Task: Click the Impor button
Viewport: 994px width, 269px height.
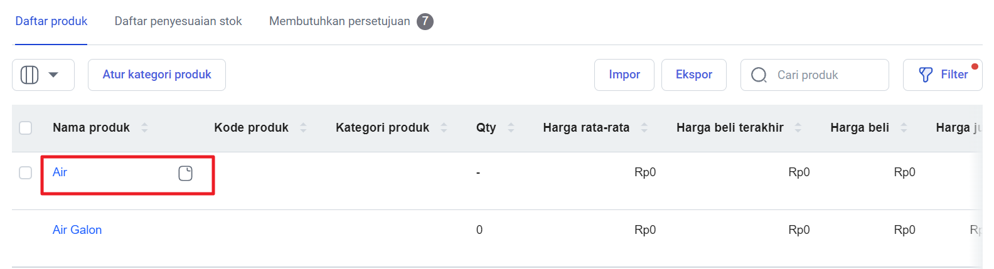Action: tap(624, 75)
